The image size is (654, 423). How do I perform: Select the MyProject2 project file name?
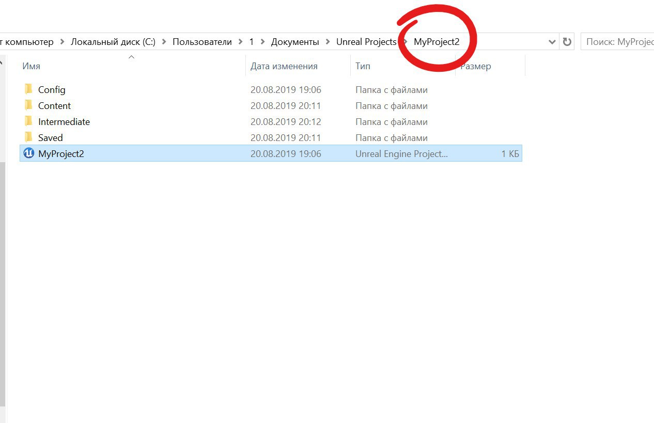tap(61, 154)
